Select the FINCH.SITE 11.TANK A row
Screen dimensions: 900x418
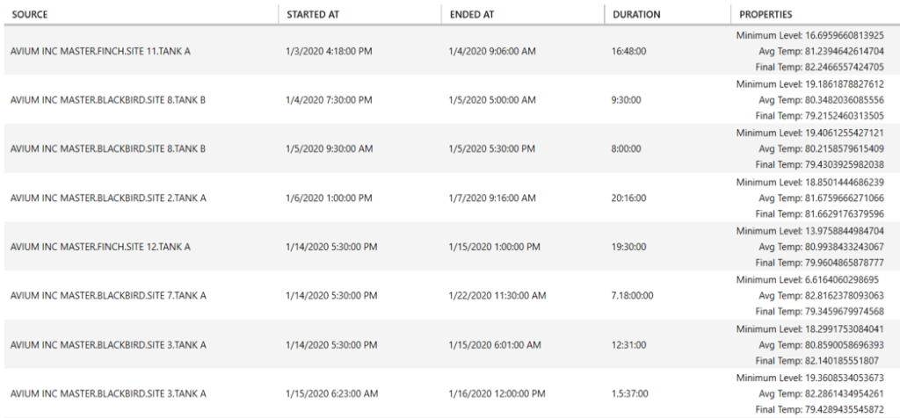450,51
